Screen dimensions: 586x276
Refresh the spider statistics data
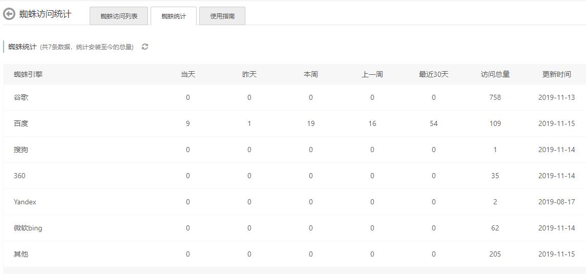[145, 47]
